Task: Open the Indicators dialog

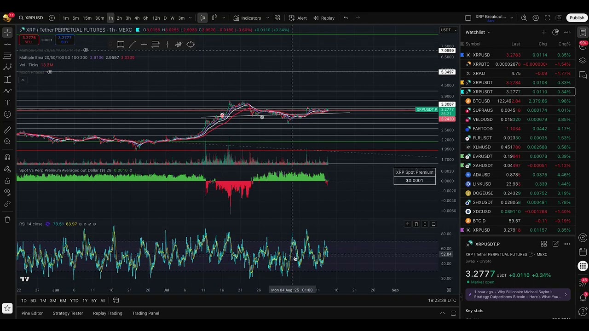Action: click(x=247, y=18)
